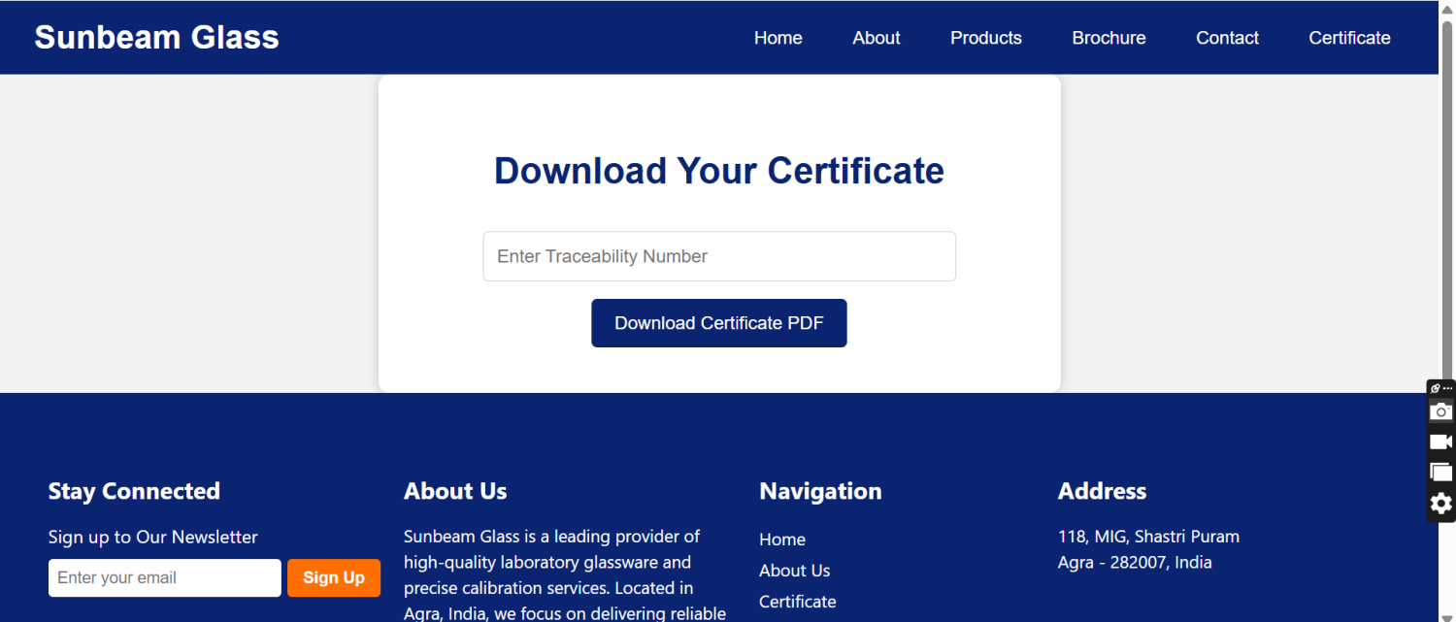1456x622 pixels.
Task: Open Products in the top navigation
Action: 985,38
